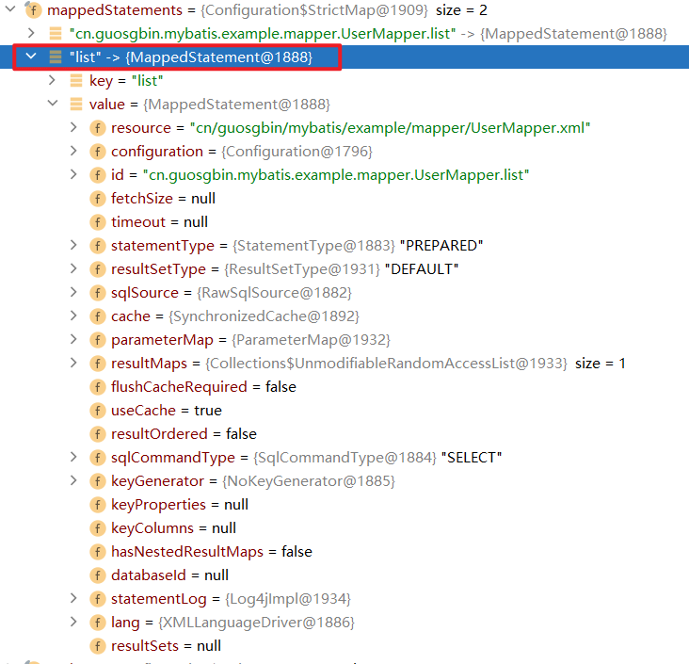The height and width of the screenshot is (664, 689).
Task: Expand the lang XMLLanguageDriver node
Action: [x=74, y=623]
